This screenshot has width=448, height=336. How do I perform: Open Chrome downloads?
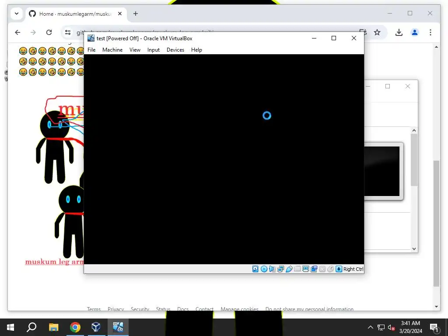399,32
